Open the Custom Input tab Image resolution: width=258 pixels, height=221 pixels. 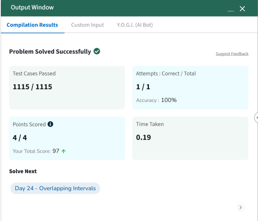point(87,25)
